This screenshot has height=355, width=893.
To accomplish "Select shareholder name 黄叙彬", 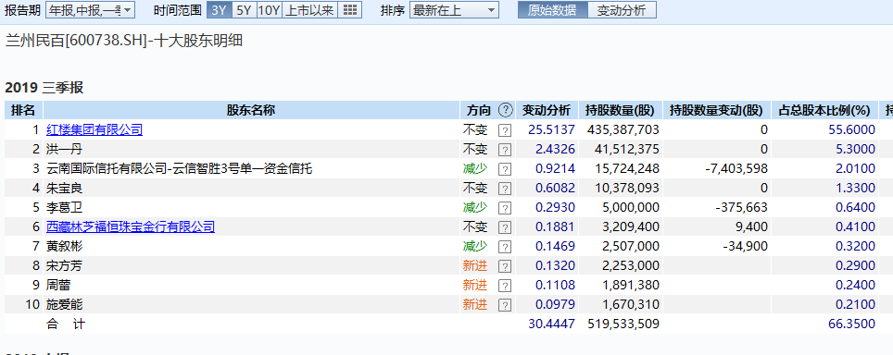I will 64,247.
